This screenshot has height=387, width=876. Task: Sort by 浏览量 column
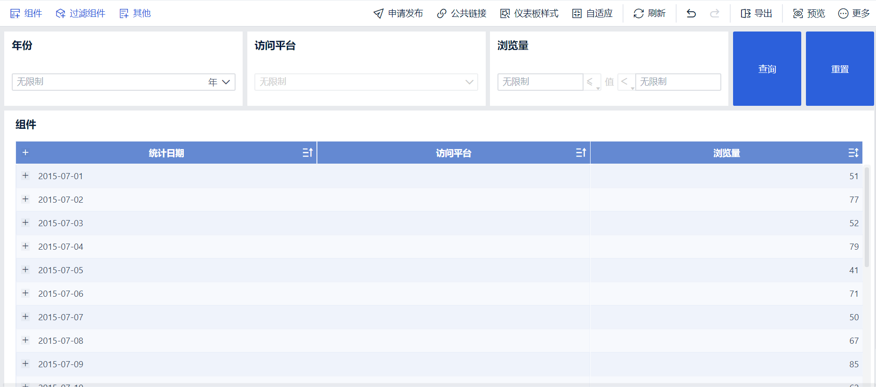[853, 153]
